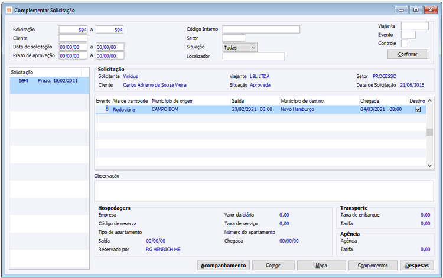
Task: Click Data de solicitação start date field
Action: (73, 47)
